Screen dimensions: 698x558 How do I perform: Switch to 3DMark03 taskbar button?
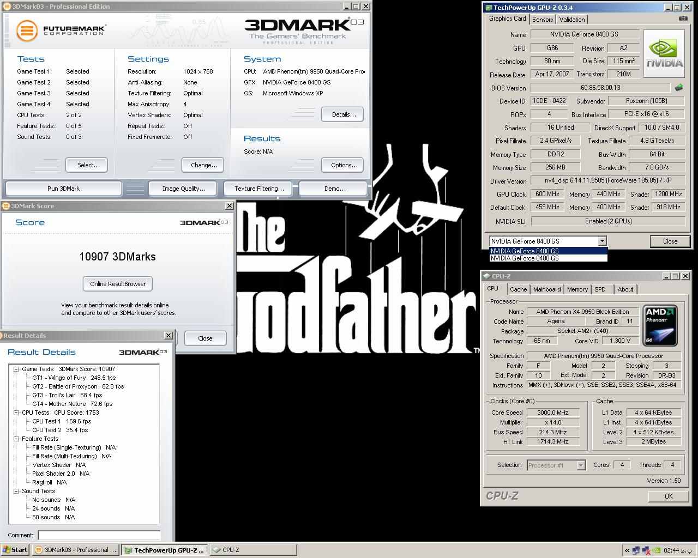(x=75, y=550)
